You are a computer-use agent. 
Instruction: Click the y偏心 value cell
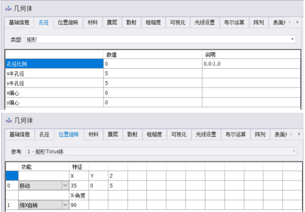[x=153, y=102]
